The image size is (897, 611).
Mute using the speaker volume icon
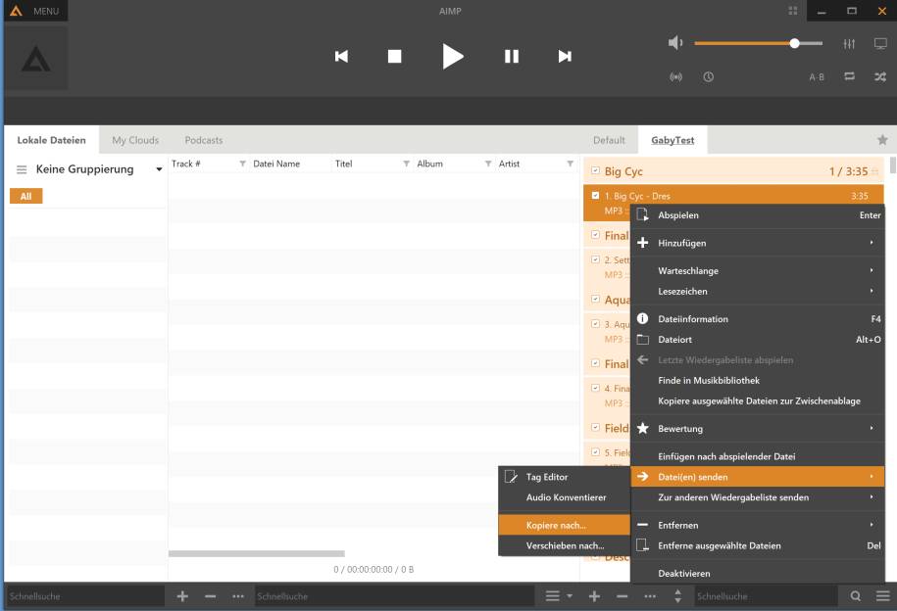point(674,43)
